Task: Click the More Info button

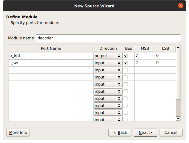Action: [18, 133]
